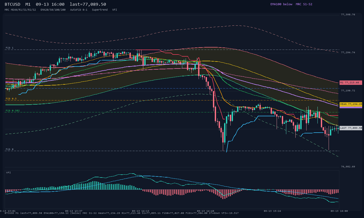Click the 77,294.74 price axis label
The height and width of the screenshot is (218, 364).
pos(348,52)
